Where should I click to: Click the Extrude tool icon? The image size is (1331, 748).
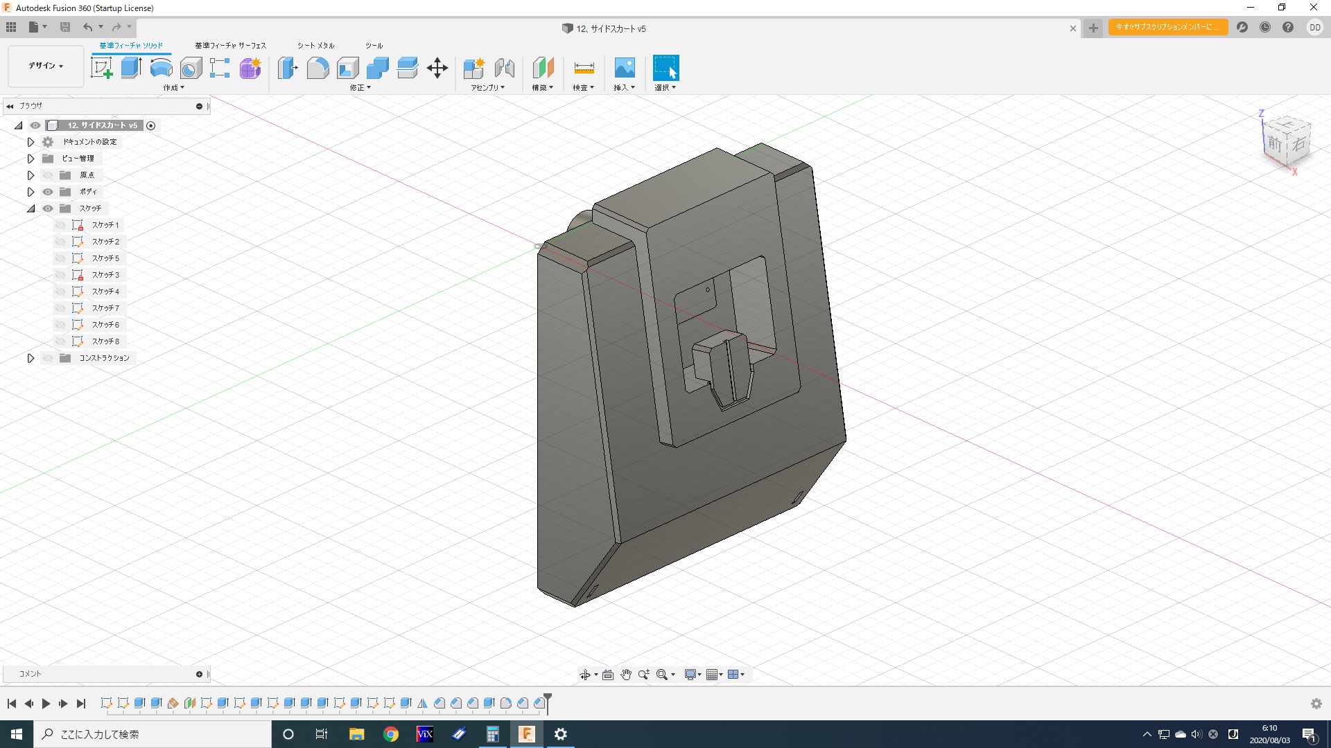[x=131, y=68]
